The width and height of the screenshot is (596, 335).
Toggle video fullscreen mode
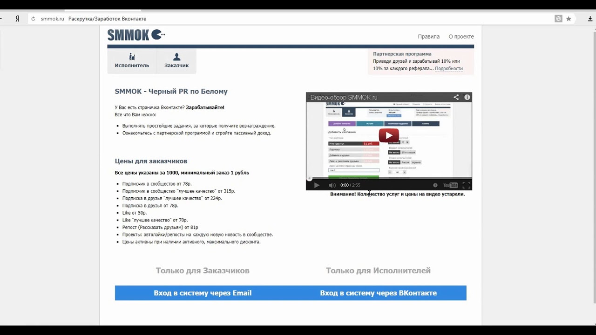point(466,185)
